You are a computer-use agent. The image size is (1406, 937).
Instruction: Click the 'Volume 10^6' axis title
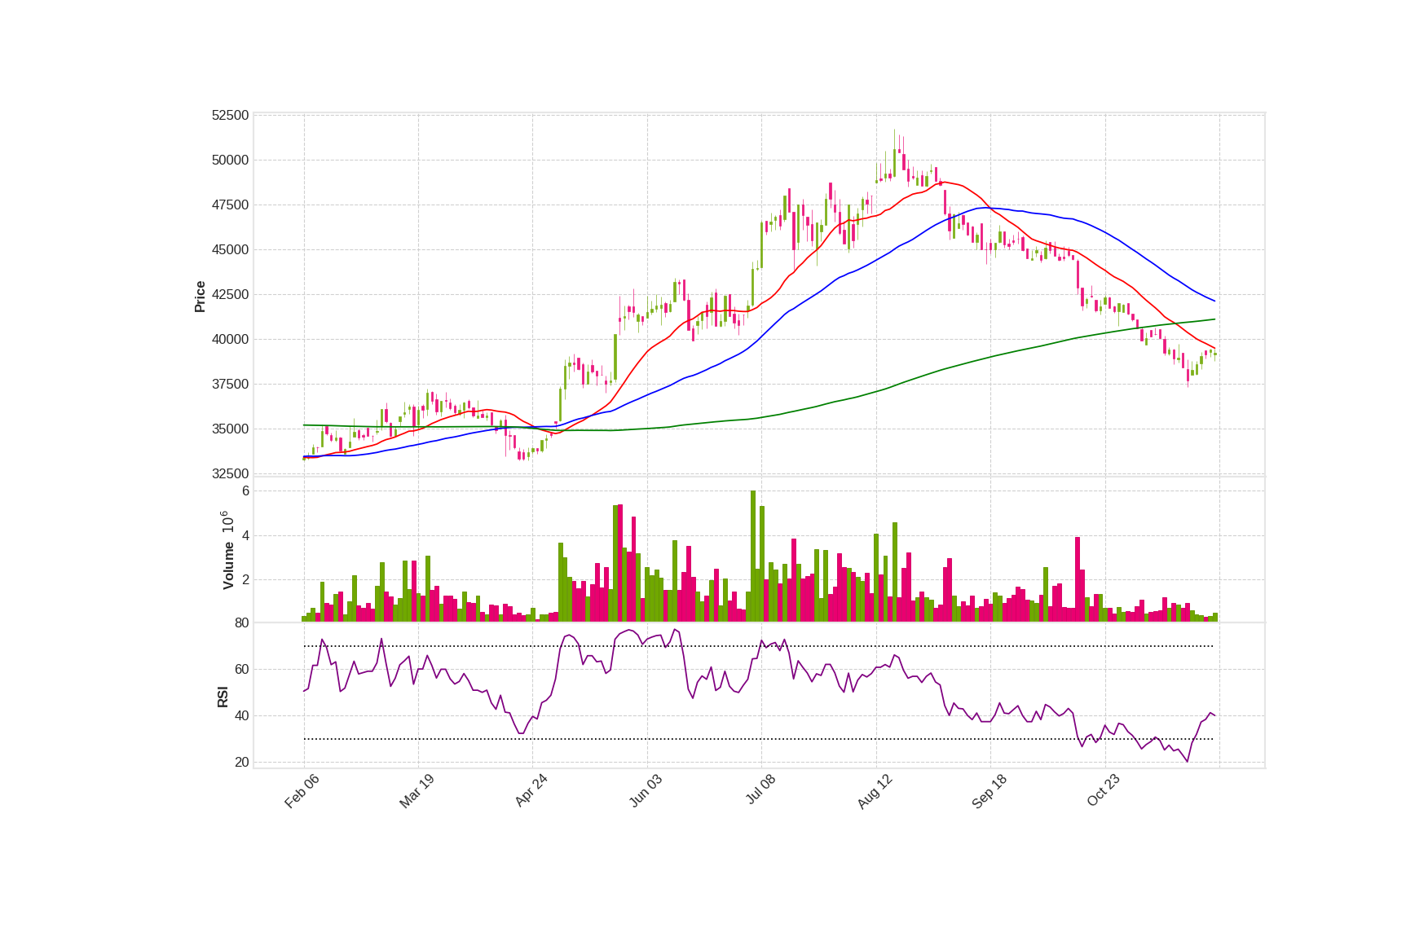[228, 550]
